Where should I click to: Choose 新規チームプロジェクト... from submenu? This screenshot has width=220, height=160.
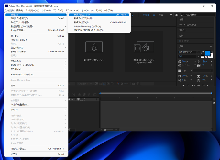pyautogui.click(x=99, y=18)
